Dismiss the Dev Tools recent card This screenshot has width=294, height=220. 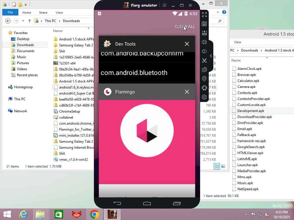pos(187,44)
